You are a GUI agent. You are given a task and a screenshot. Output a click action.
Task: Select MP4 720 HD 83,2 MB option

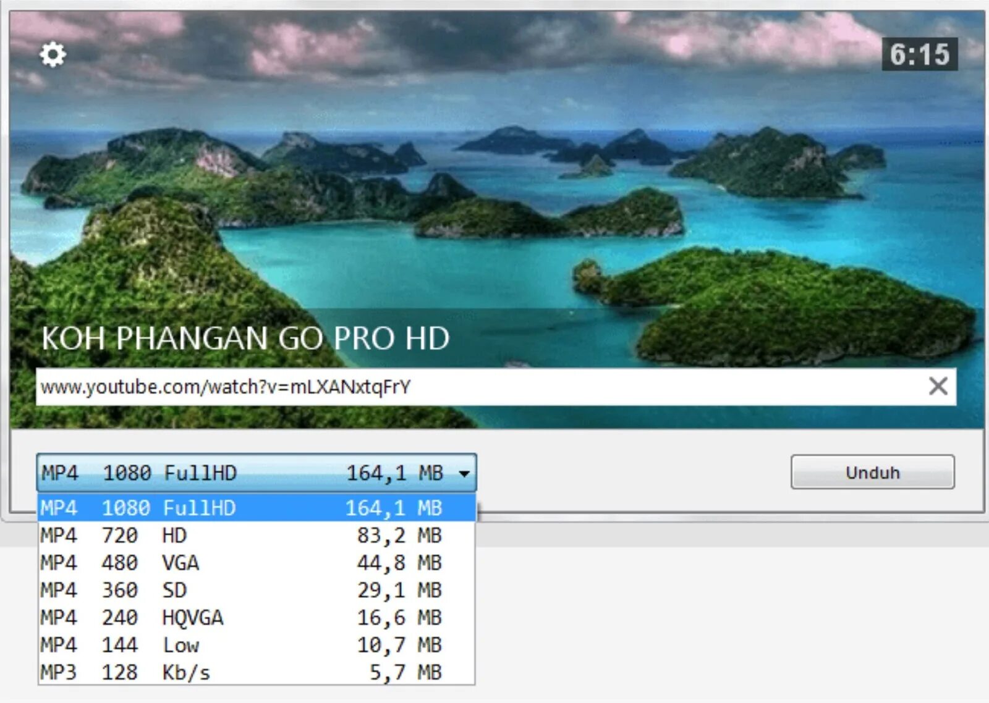[x=257, y=535]
